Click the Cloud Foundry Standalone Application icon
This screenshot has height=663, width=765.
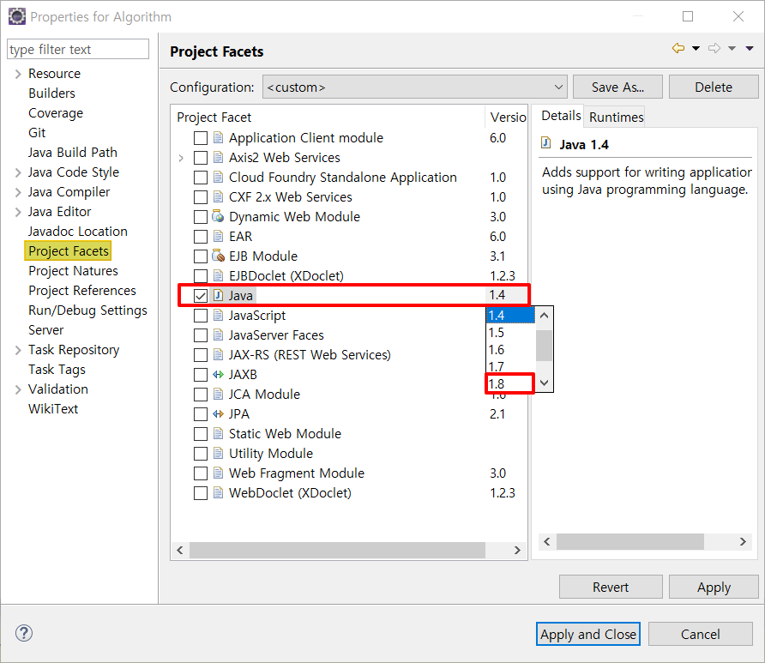click(218, 177)
